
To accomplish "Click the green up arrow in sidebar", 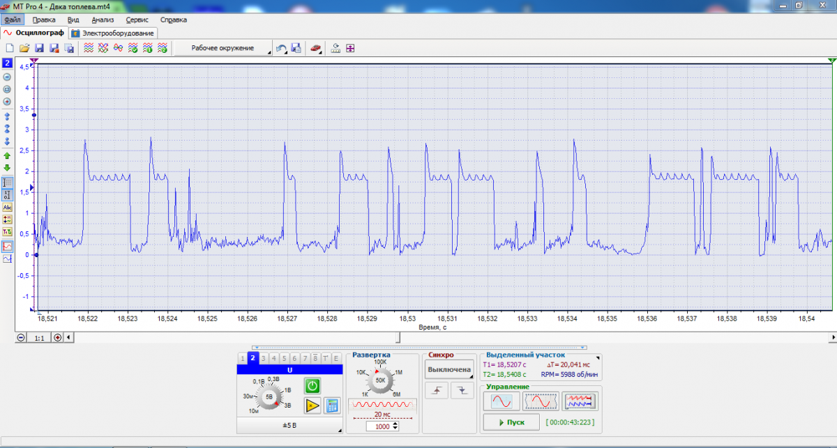I will (x=7, y=156).
